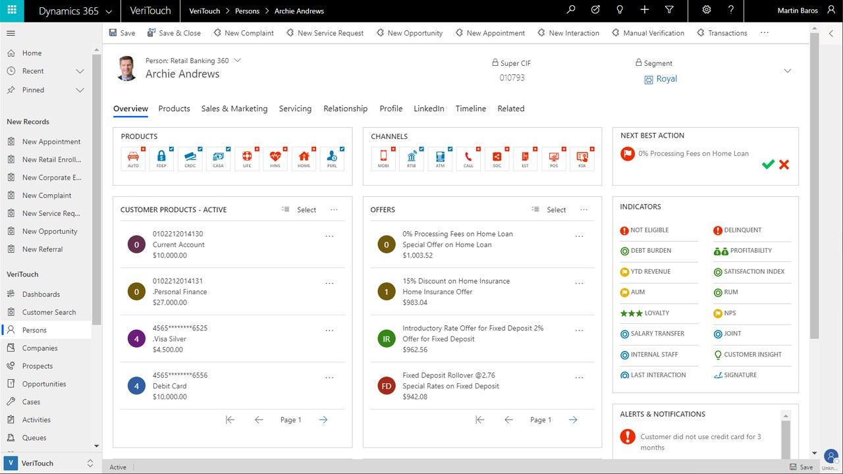The height and width of the screenshot is (474, 843).
Task: Go to the LinkedIn tab
Action: pos(429,109)
